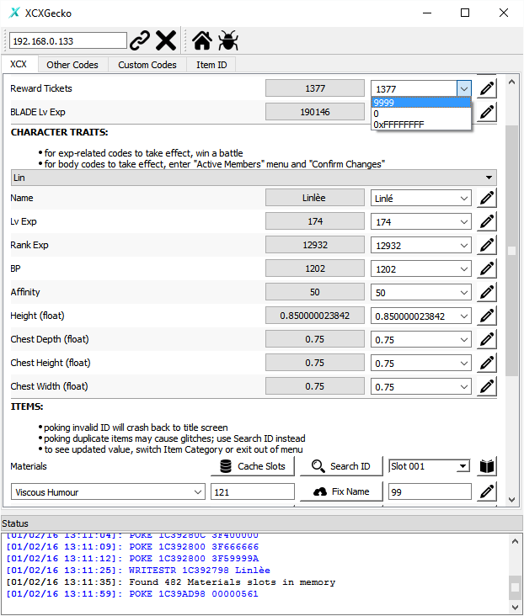Click the pencil icon for Chest Height
This screenshot has height=616, width=524.
click(487, 363)
